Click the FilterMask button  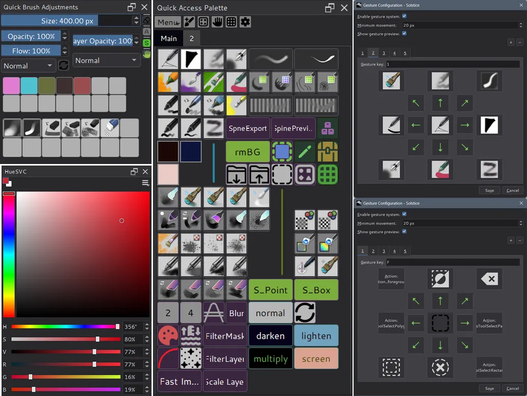point(225,336)
